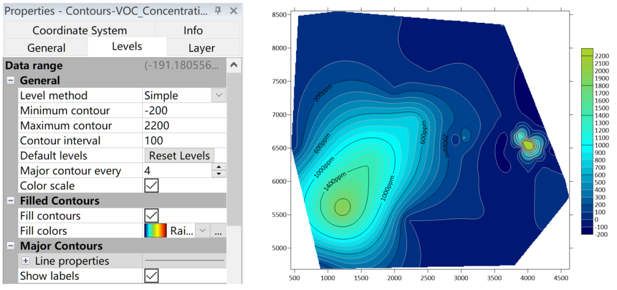Open the Layer tab
This screenshot has height=290, width=617.
point(202,48)
